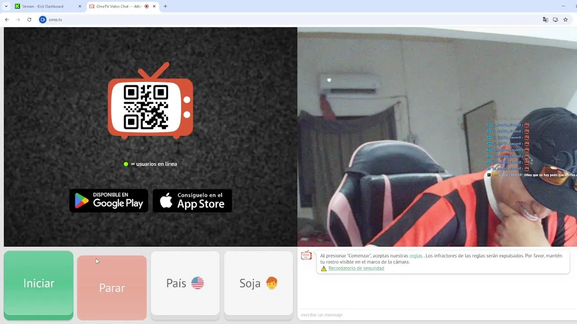577x324 pixels.
Task: Click the ome.tv address bar
Action: click(x=288, y=20)
